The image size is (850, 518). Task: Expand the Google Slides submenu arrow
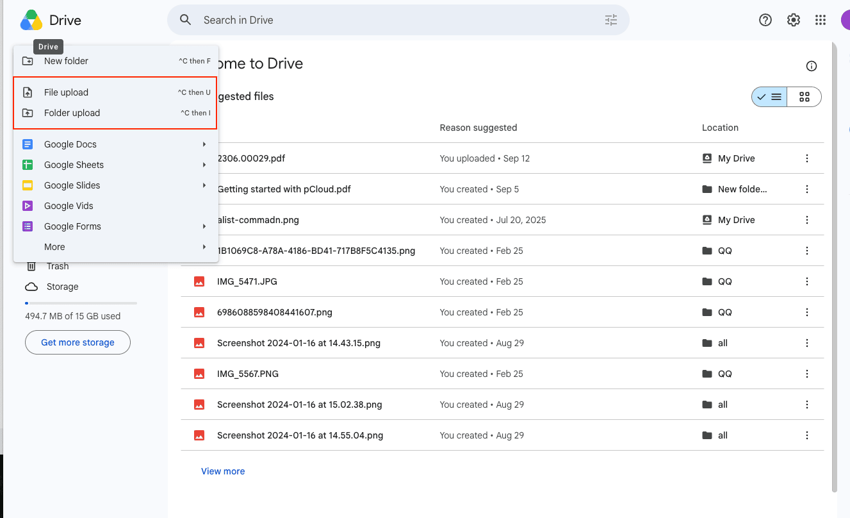point(204,185)
